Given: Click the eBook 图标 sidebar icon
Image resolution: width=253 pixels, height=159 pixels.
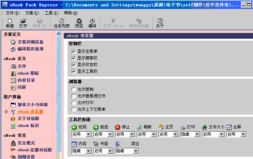Looking at the screenshot, I should 13,73.
